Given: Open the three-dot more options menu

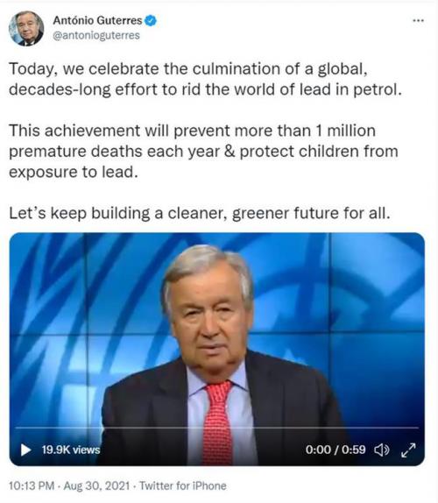Looking at the screenshot, I should coord(418,20).
